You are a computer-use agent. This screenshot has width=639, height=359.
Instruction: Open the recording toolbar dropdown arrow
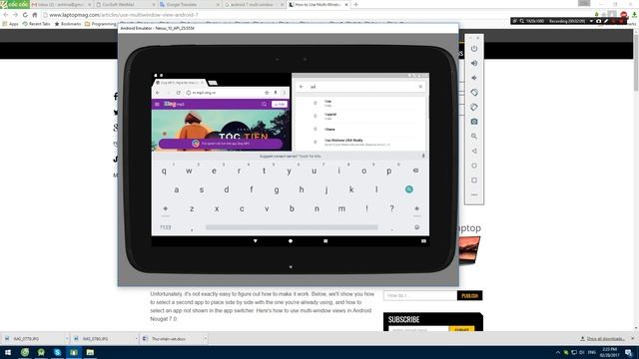click(x=591, y=21)
